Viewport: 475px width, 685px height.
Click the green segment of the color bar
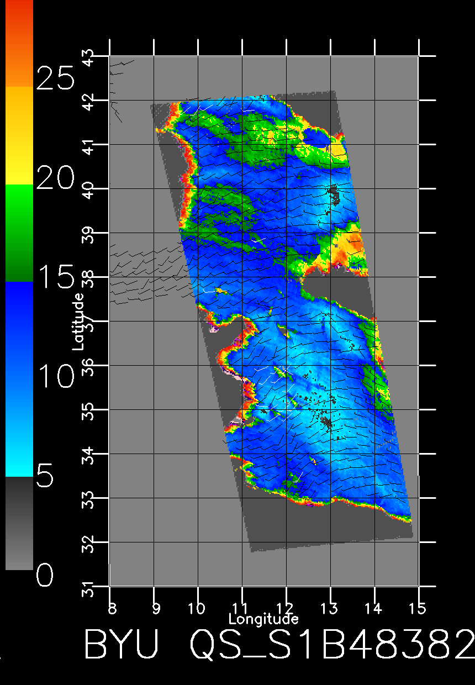(19, 233)
